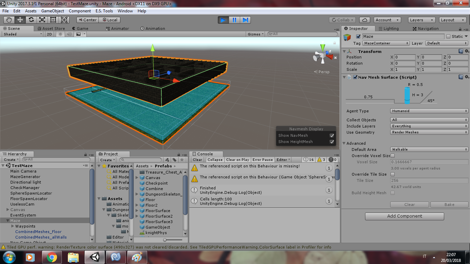Image resolution: width=470 pixels, height=264 pixels.
Task: Toggle Clear on Play option
Action: pyautogui.click(x=238, y=159)
